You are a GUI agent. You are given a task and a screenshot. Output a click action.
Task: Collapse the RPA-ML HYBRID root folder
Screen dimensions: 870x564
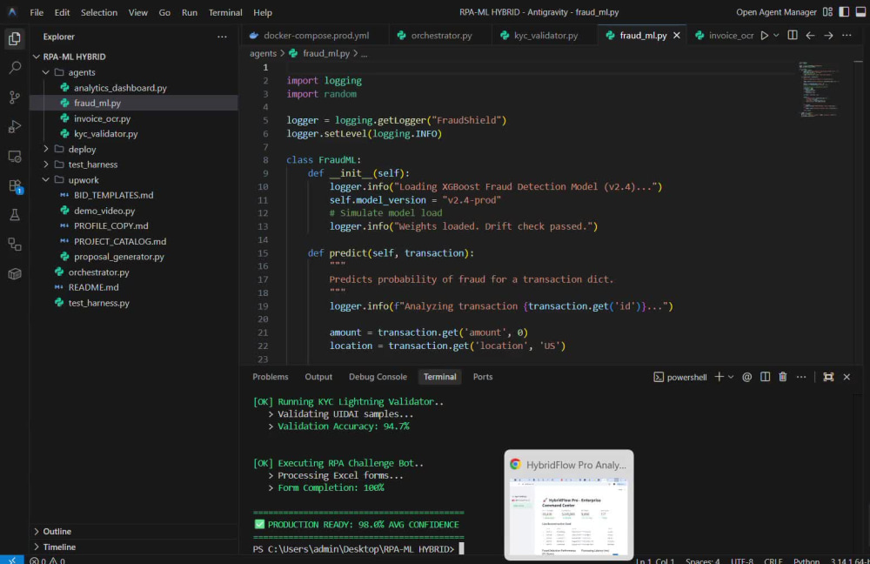tap(37, 57)
